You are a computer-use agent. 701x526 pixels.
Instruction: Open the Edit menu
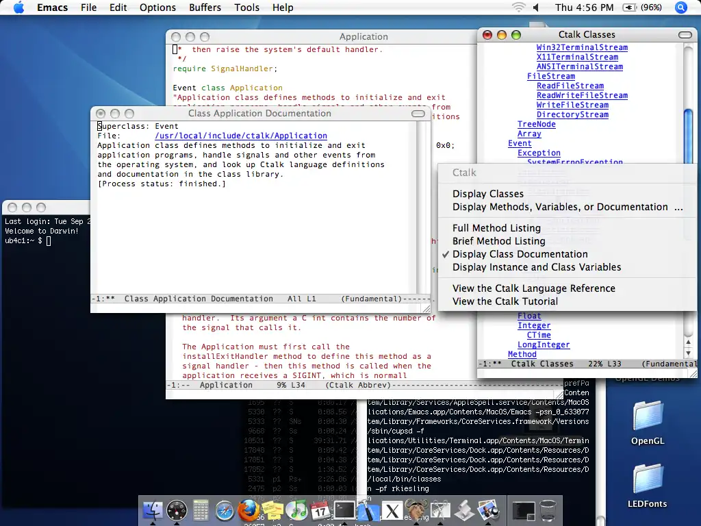(118, 8)
